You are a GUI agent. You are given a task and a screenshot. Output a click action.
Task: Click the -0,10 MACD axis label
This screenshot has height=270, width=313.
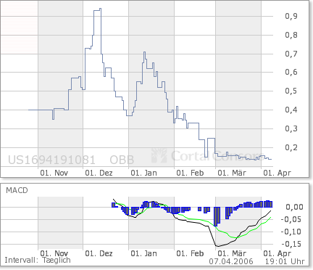(291, 232)
